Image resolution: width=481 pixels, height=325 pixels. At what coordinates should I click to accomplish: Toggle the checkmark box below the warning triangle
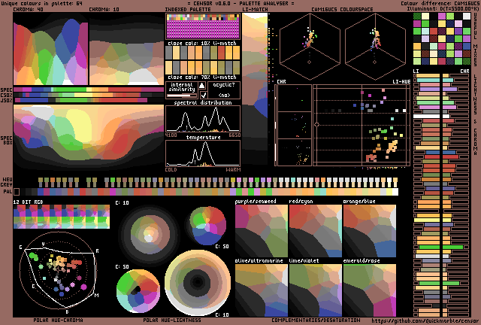202,95
